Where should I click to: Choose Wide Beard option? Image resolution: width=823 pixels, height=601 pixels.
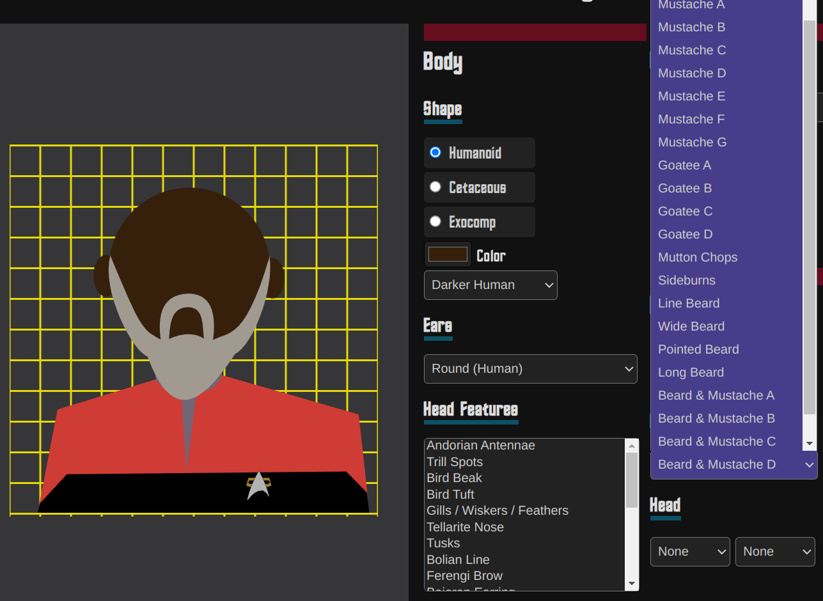point(726,326)
